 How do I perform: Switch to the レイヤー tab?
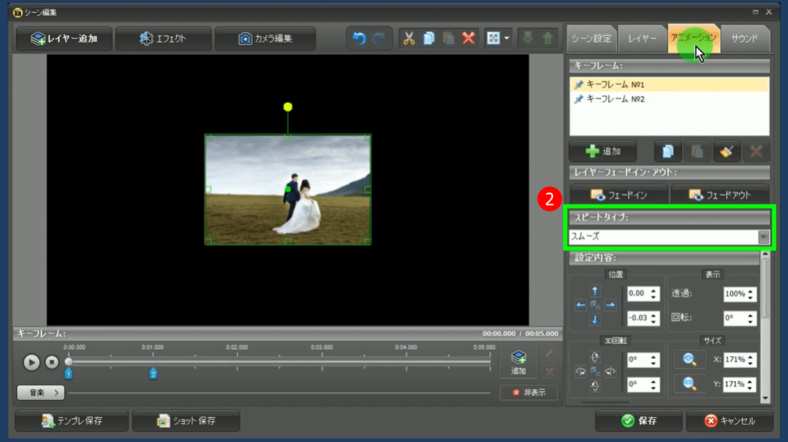[642, 39]
